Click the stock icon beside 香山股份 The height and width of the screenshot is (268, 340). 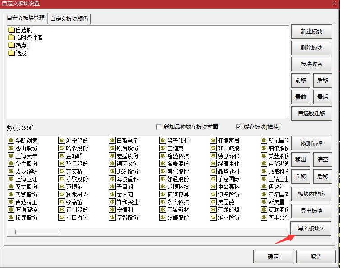[11, 148]
